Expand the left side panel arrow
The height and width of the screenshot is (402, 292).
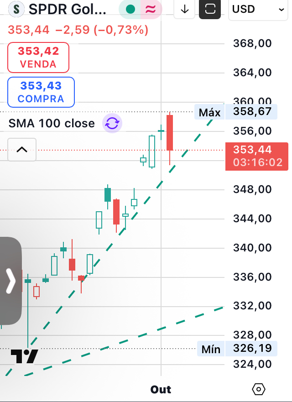[10, 280]
